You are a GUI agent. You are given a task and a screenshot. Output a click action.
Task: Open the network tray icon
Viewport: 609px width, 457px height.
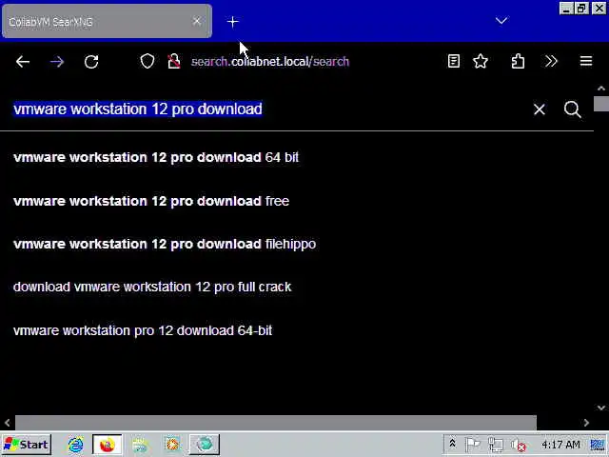pyautogui.click(x=495, y=445)
